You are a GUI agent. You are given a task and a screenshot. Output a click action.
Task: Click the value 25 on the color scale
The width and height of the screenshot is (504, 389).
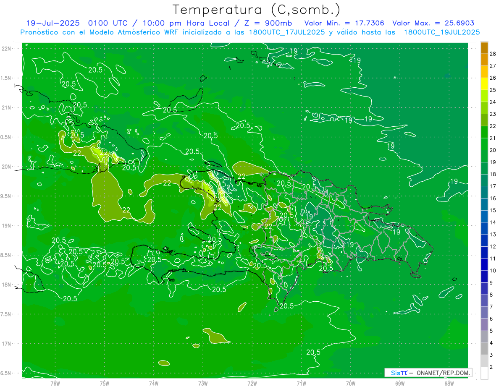pyautogui.click(x=493, y=90)
